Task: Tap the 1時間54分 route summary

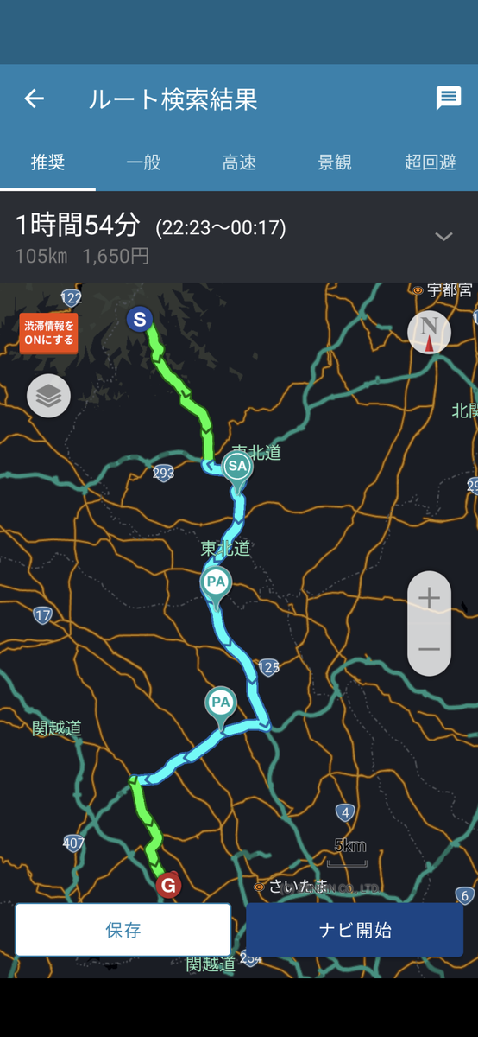Action: click(78, 226)
